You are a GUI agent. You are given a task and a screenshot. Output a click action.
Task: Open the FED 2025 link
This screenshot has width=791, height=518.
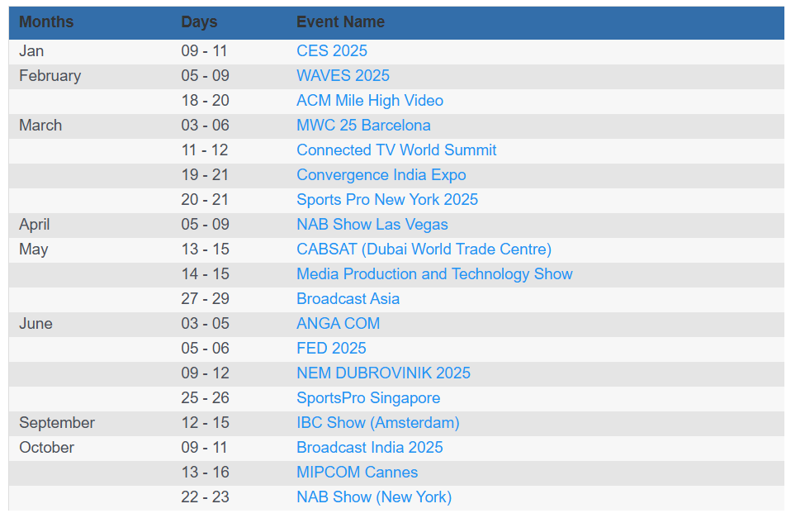(331, 348)
